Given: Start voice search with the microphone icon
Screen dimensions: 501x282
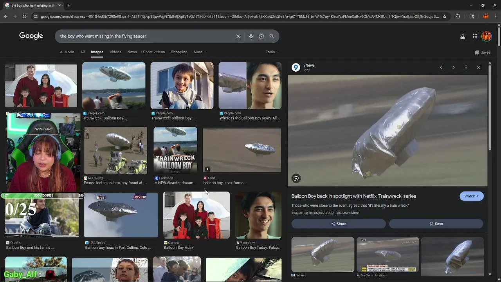Looking at the screenshot, I should [x=251, y=36].
